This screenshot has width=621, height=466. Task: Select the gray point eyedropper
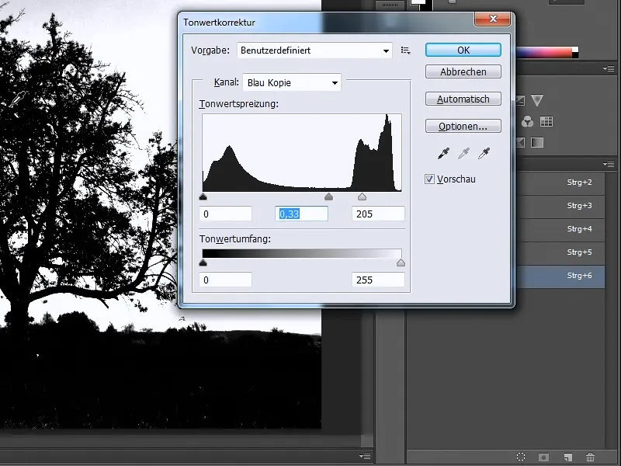pyautogui.click(x=463, y=153)
